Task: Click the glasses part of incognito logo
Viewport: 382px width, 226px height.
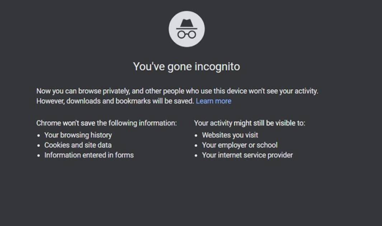Action: point(187,34)
